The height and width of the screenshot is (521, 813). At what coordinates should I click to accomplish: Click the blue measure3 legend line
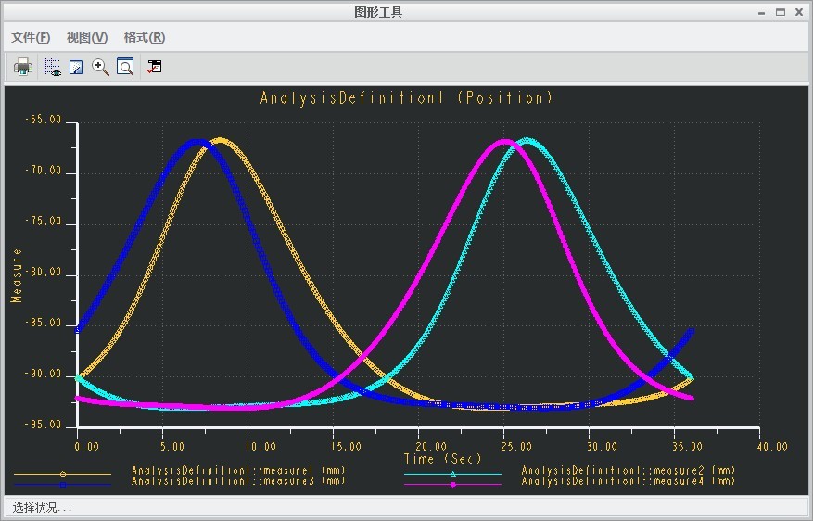[x=62, y=484]
